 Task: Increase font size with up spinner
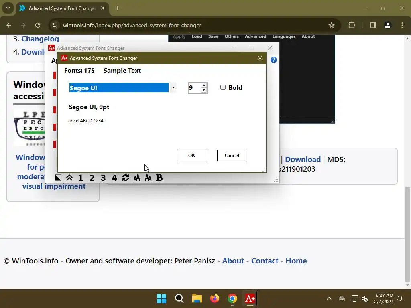click(203, 85)
